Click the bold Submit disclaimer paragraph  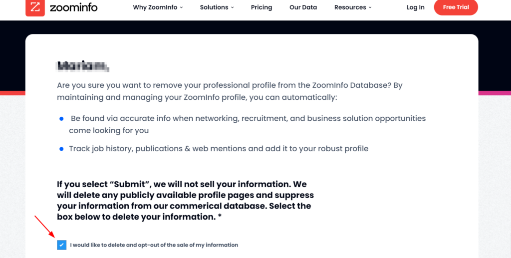pos(186,200)
